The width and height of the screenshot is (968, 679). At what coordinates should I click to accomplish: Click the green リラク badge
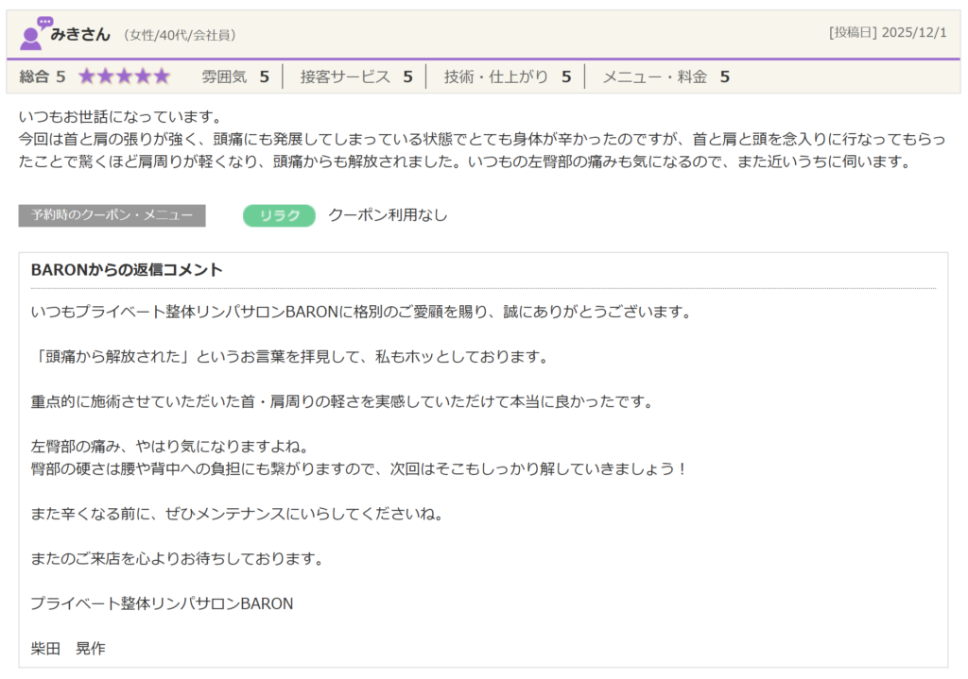click(279, 215)
